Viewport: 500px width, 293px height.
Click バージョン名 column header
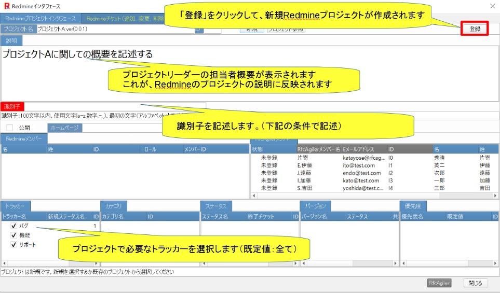[323, 217]
